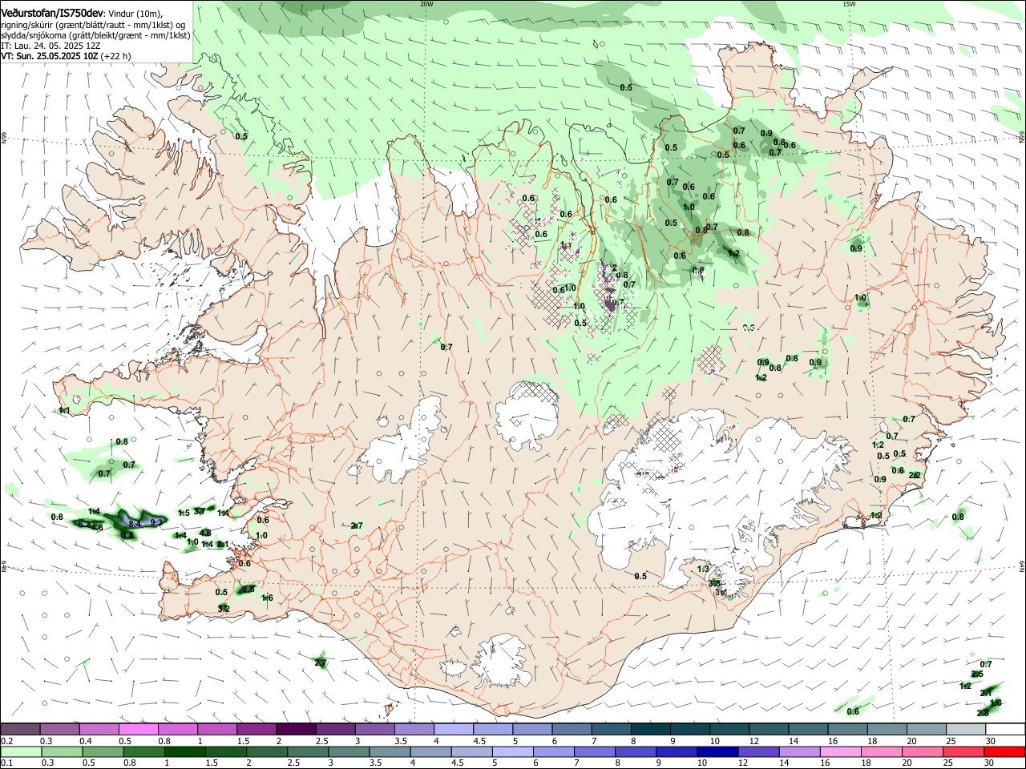1026x769 pixels.
Task: Select the dark blue 10–12 swatch on bottom scale
Action: point(717,752)
